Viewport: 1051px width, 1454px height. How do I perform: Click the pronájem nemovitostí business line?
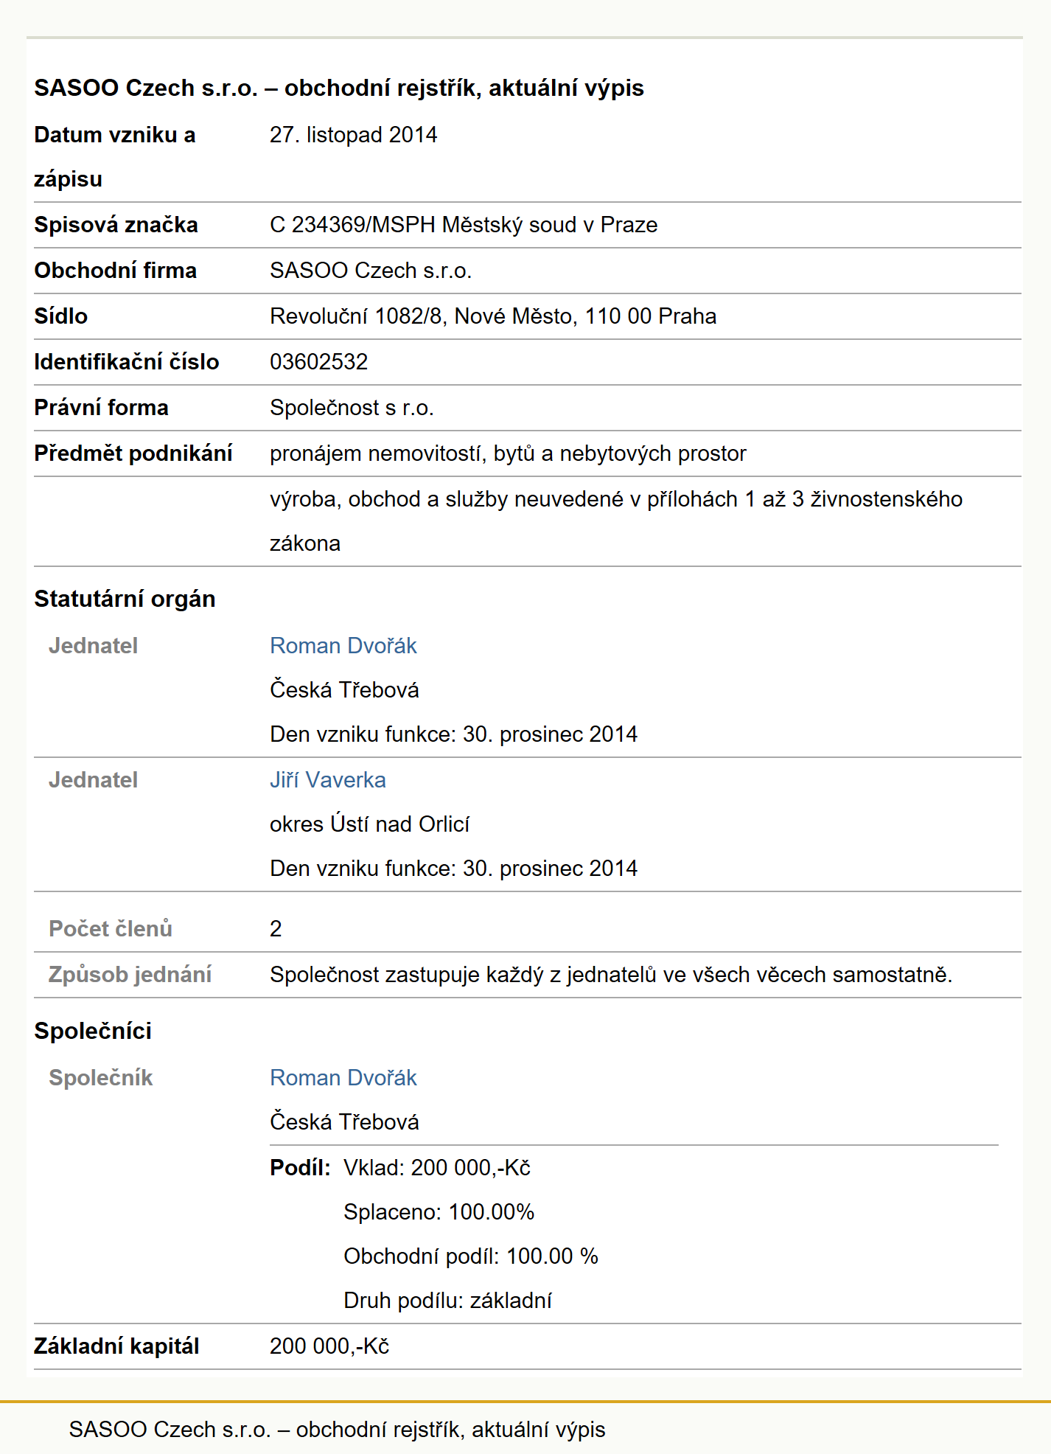tap(508, 453)
